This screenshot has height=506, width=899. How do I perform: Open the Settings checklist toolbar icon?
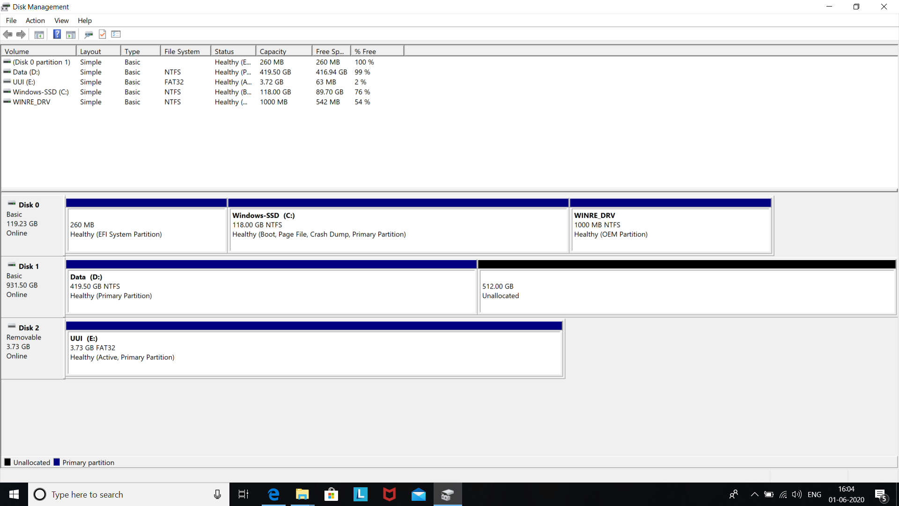click(116, 34)
